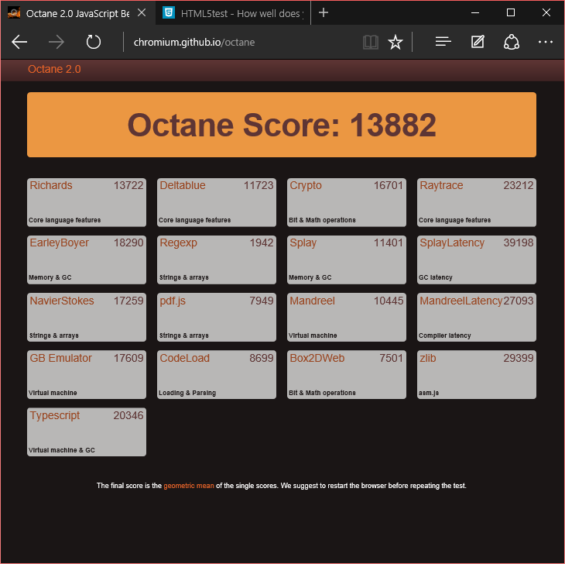Open Reading view book icon
The image size is (565, 564).
point(371,42)
